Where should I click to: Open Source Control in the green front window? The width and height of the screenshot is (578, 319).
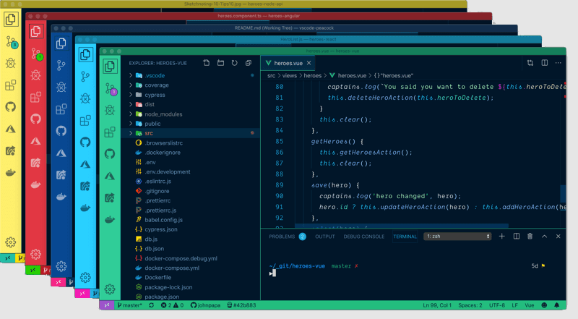(110, 88)
